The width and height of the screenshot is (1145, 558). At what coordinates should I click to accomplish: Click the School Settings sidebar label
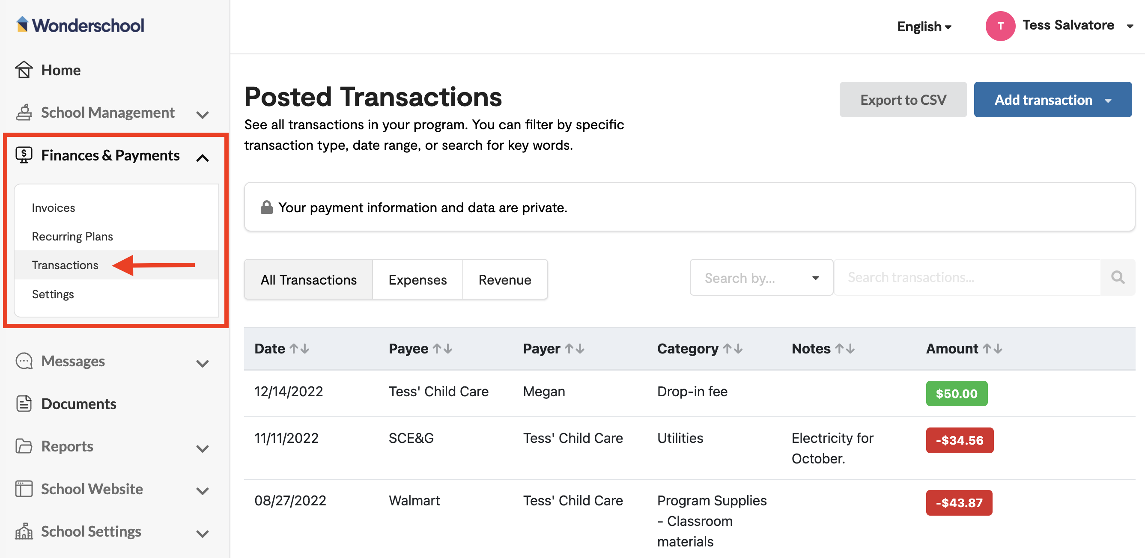coord(91,531)
